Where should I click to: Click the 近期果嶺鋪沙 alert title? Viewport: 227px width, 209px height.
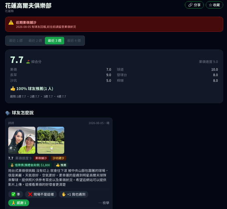pyautogui.click(x=26, y=22)
